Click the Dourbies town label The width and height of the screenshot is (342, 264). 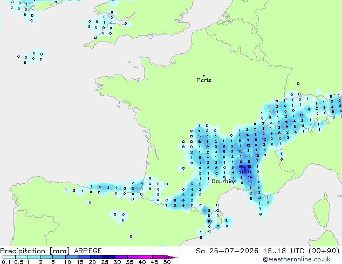tap(224, 181)
